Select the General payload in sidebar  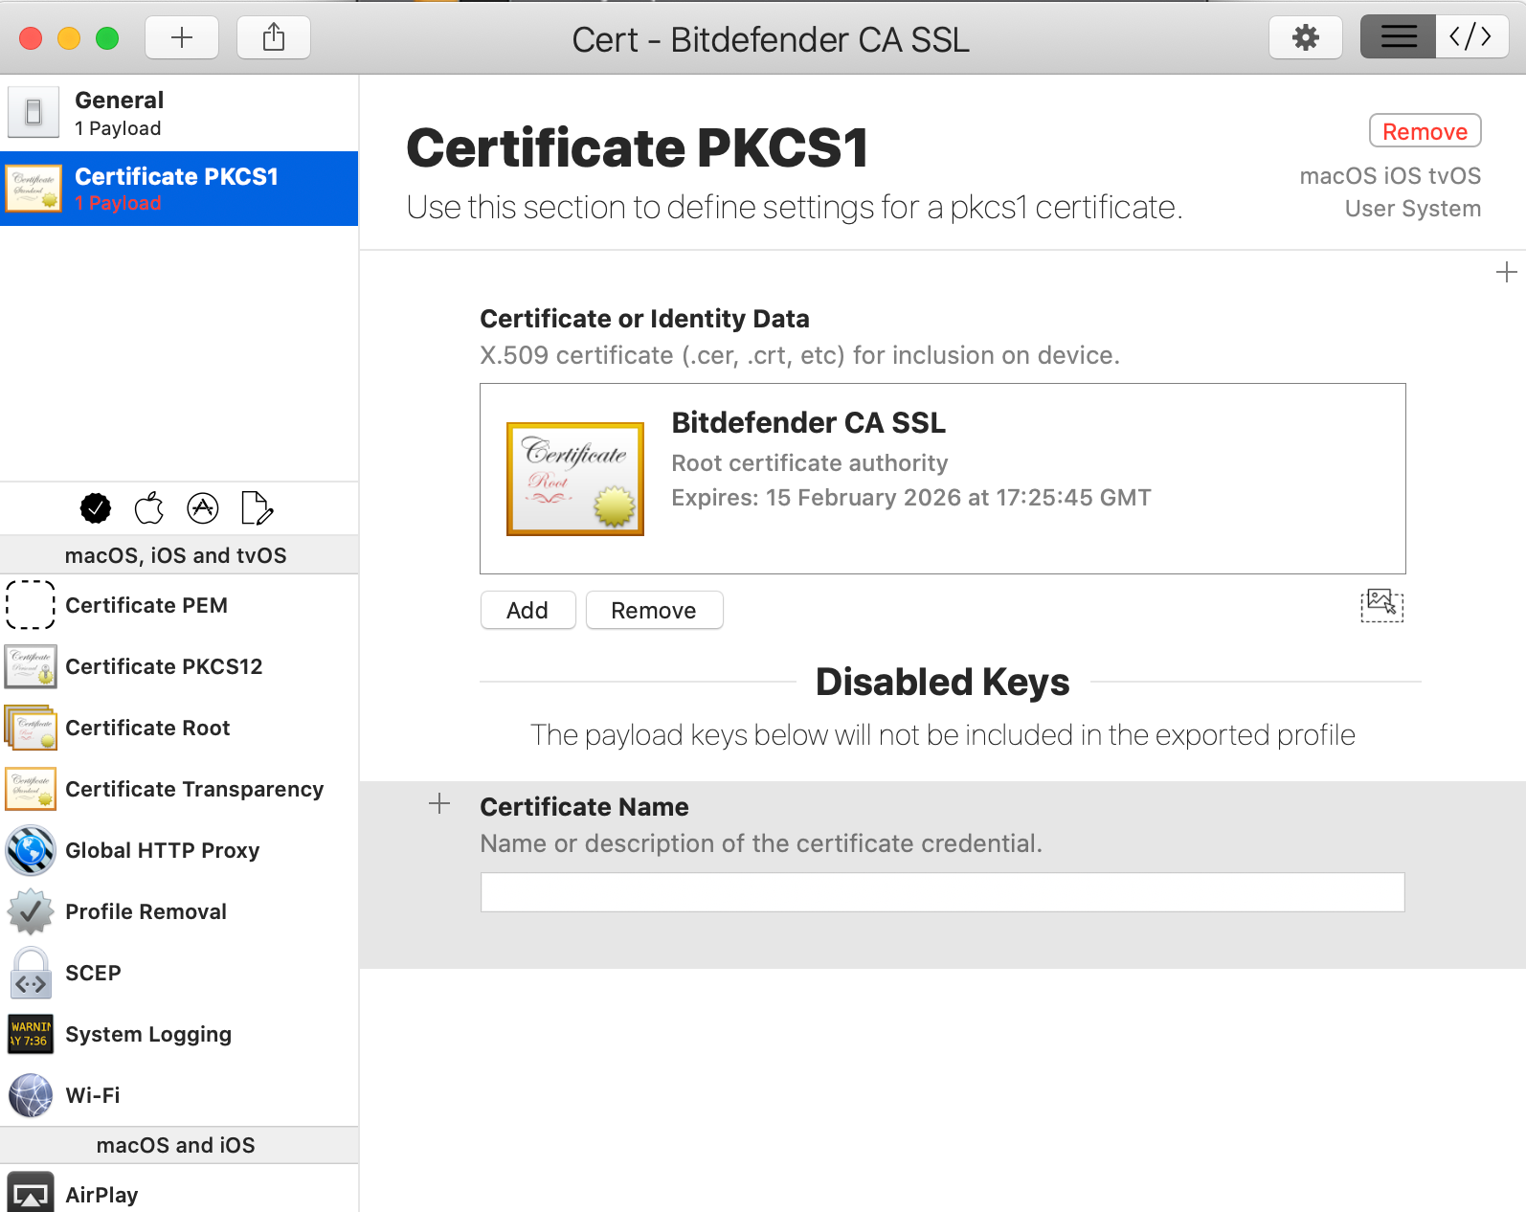coord(179,113)
